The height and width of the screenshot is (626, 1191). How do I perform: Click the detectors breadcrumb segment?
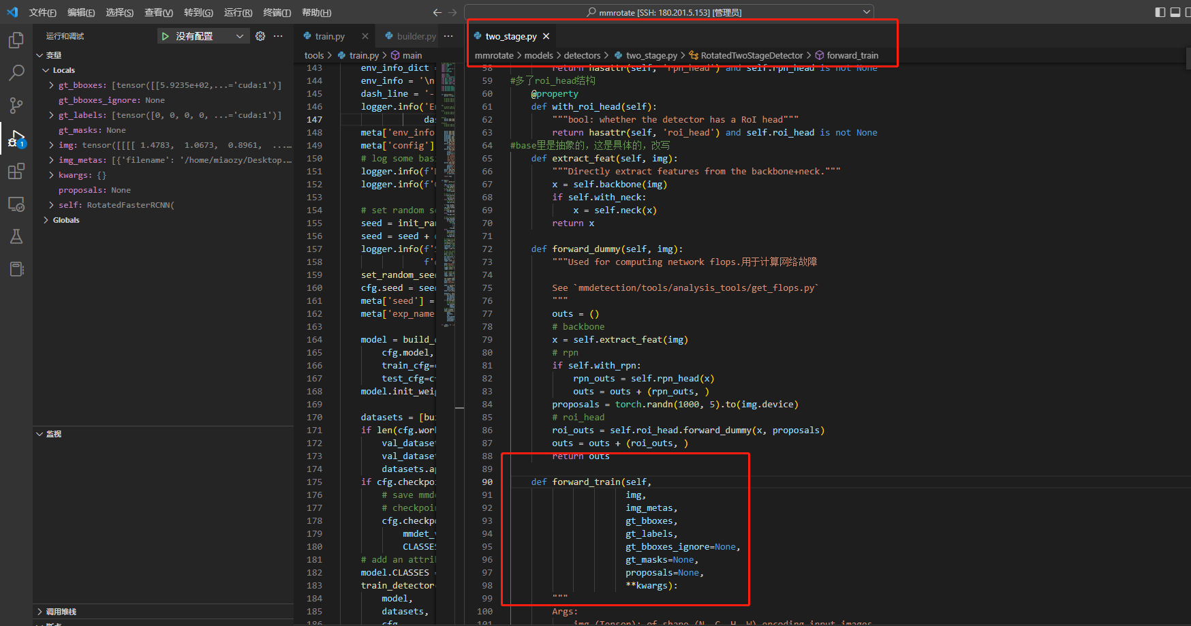(582, 55)
